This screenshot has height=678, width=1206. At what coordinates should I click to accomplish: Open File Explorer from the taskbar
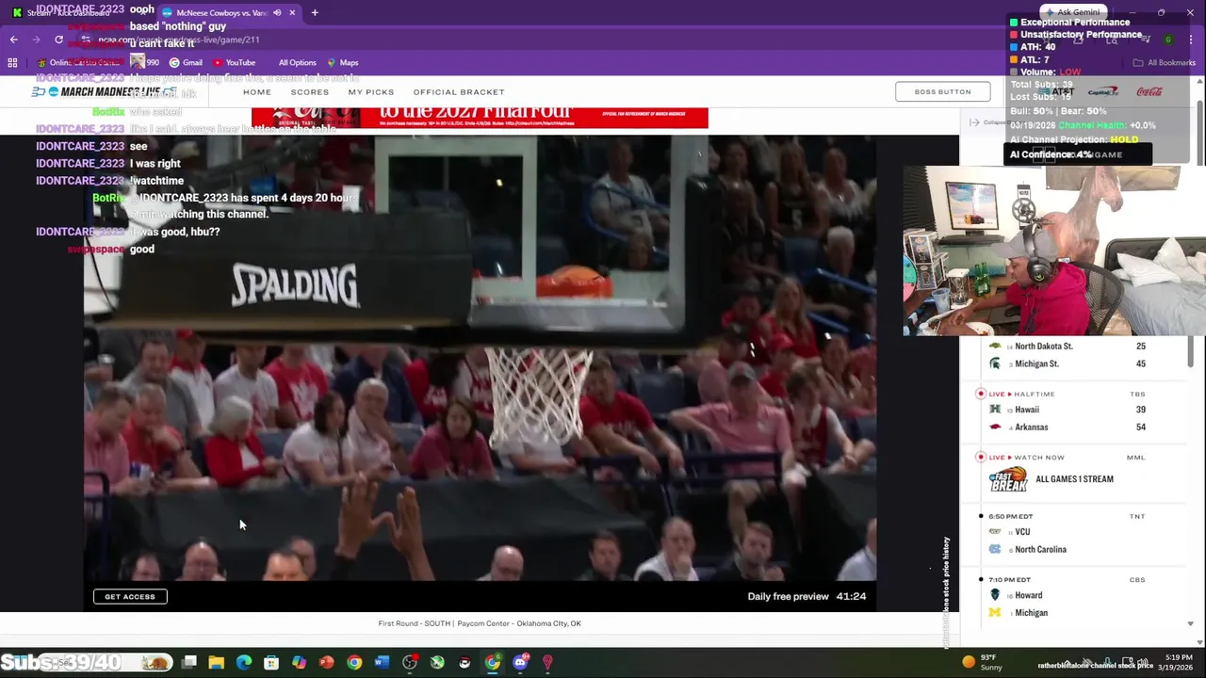tap(217, 663)
